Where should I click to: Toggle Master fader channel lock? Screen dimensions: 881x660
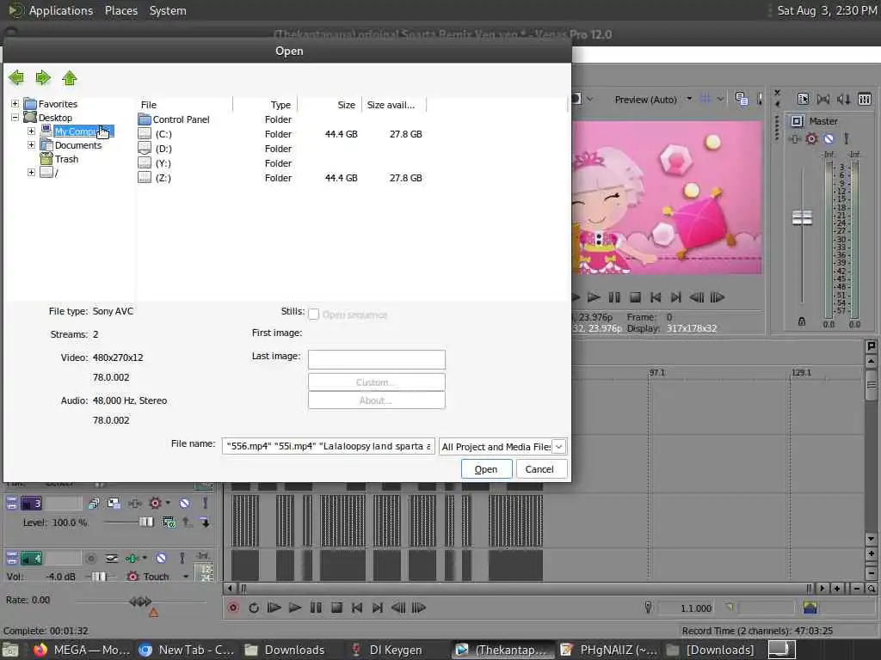click(x=802, y=321)
